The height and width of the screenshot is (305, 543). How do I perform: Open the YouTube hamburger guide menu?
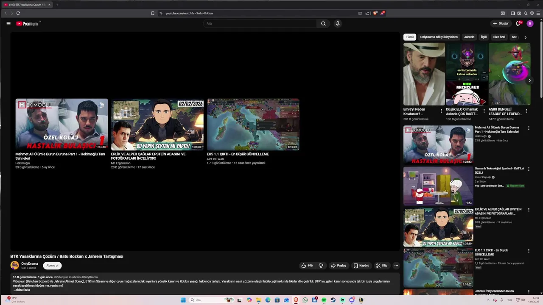click(x=8, y=24)
